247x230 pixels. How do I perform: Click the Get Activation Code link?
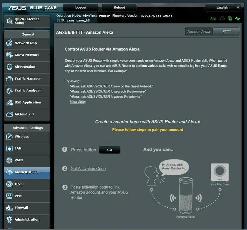88,169
